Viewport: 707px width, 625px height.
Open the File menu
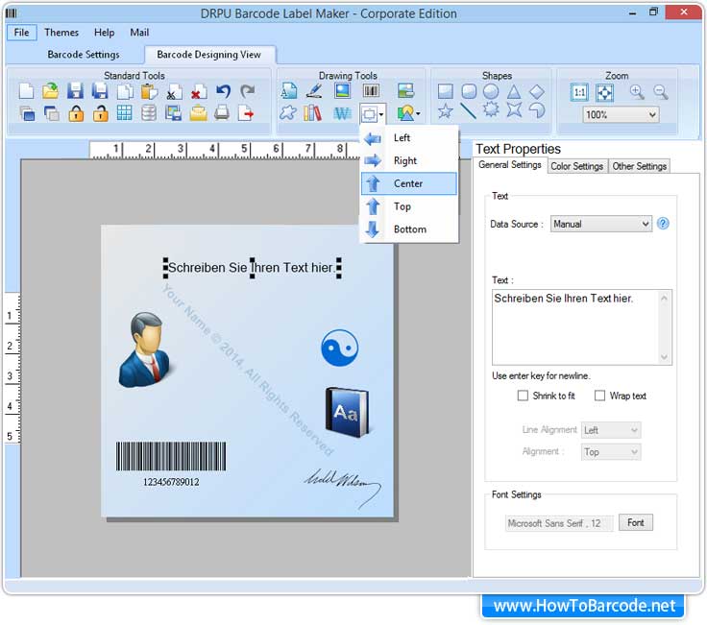[21, 33]
